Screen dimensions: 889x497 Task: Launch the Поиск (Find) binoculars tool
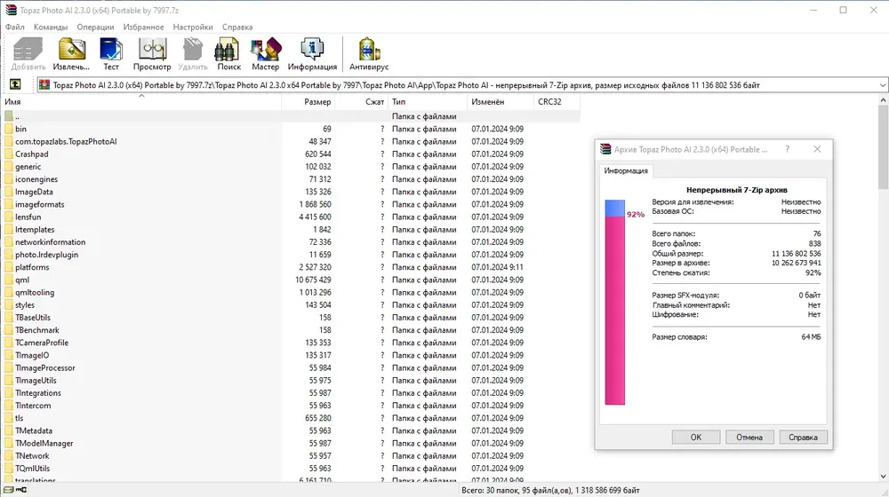pos(229,54)
